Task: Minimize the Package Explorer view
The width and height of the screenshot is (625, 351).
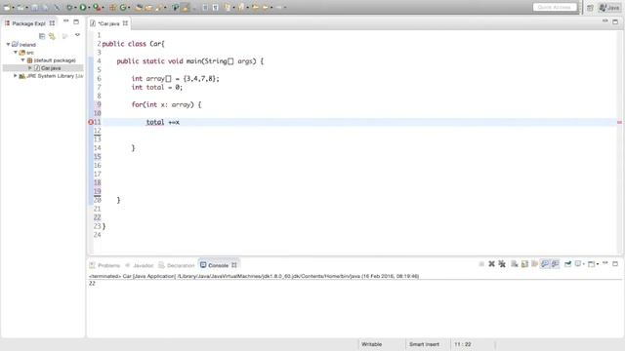Action: 65,21
